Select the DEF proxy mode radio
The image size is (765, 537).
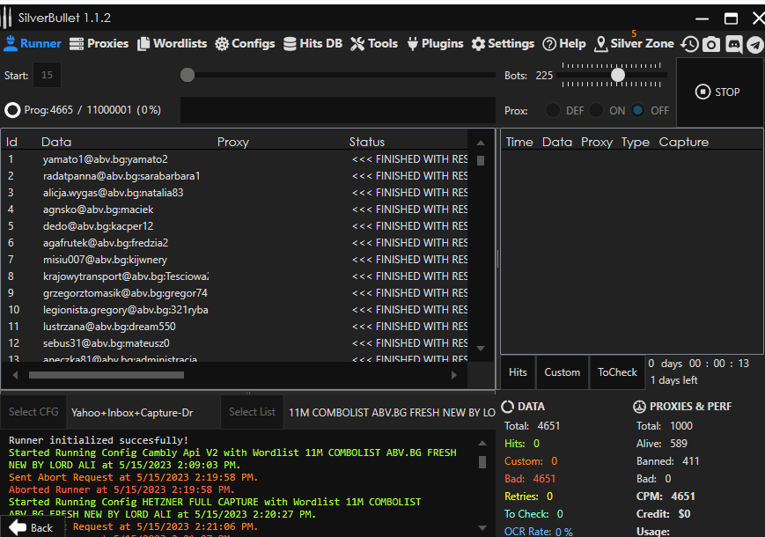(553, 111)
